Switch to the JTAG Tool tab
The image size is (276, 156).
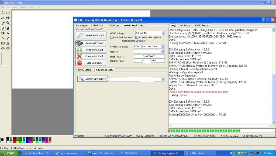point(98,25)
